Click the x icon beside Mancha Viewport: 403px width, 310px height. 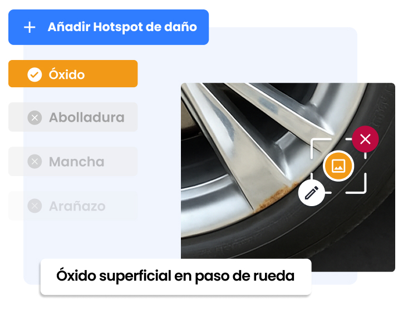(x=35, y=162)
